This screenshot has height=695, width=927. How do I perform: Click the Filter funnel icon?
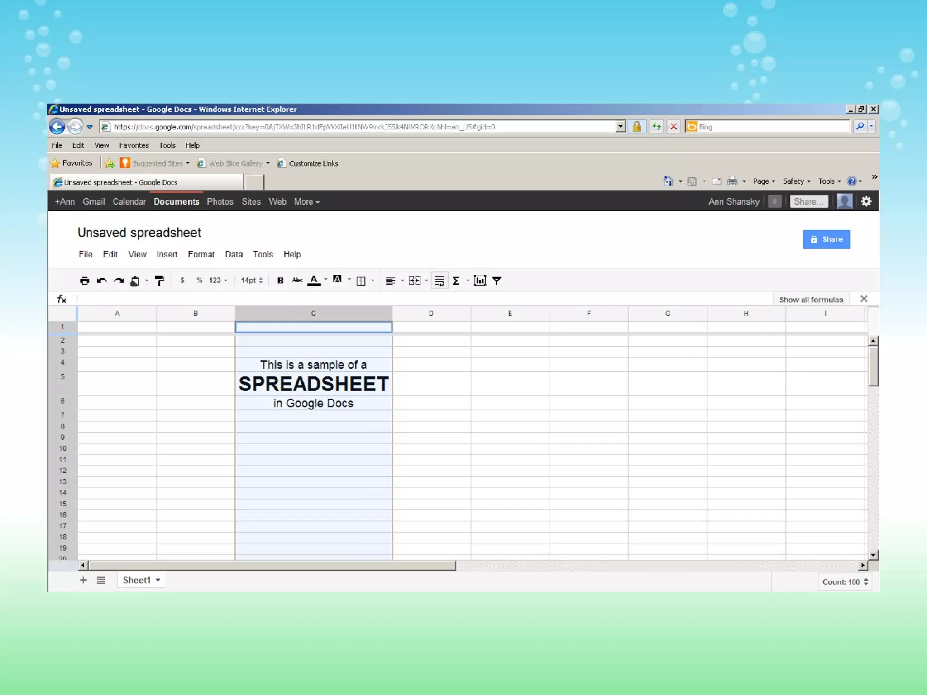pyautogui.click(x=497, y=281)
